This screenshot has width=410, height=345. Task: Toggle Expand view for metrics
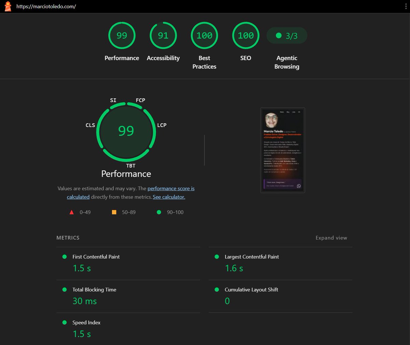(331, 238)
